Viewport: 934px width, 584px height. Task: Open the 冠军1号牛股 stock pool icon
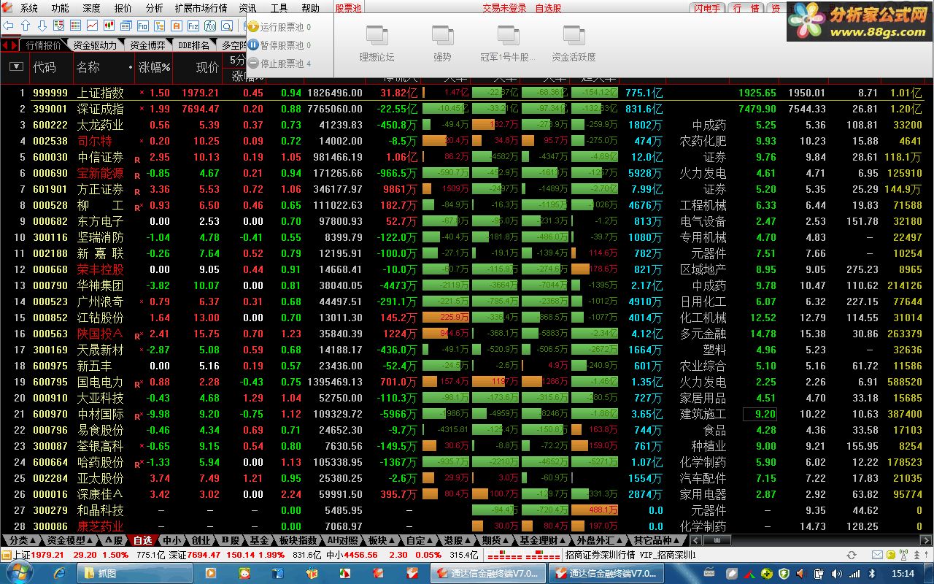[x=508, y=35]
